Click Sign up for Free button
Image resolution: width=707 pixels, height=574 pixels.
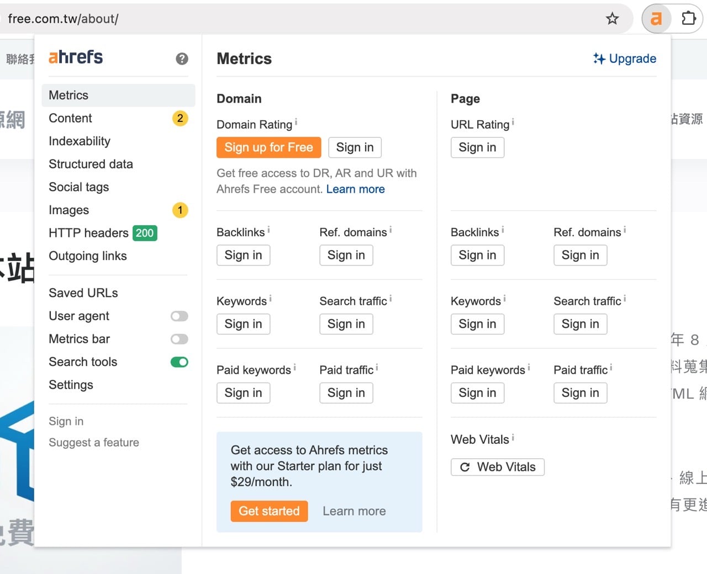[x=268, y=147]
